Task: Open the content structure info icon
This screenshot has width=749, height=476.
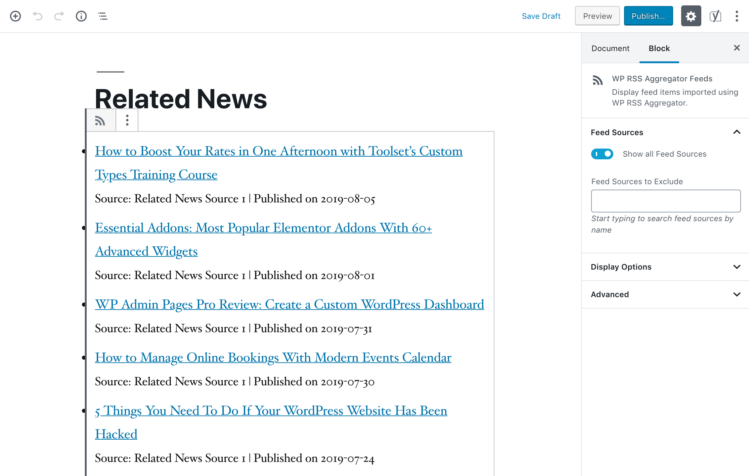Action: click(81, 16)
